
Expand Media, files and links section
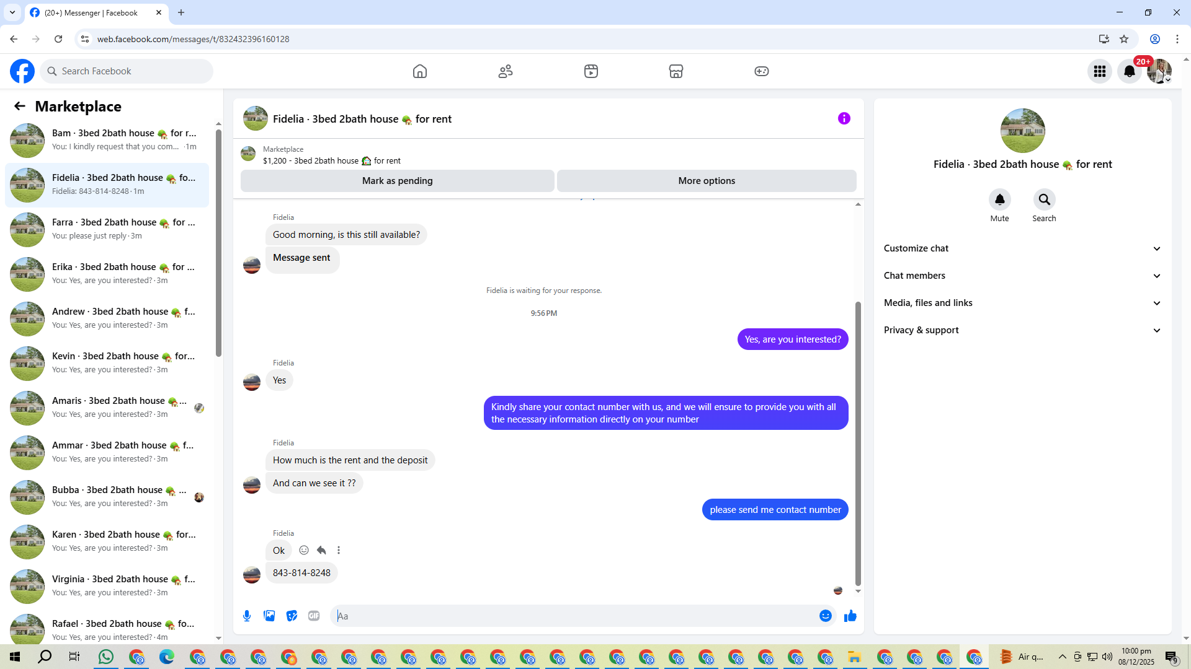[x=1022, y=303]
